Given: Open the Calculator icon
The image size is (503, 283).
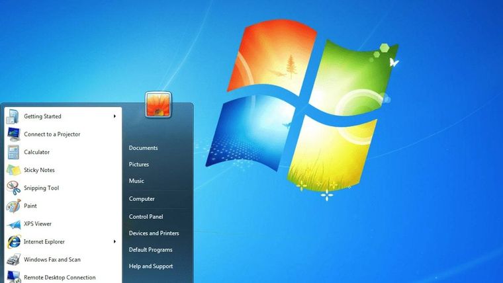Looking at the screenshot, I should [x=13, y=152].
